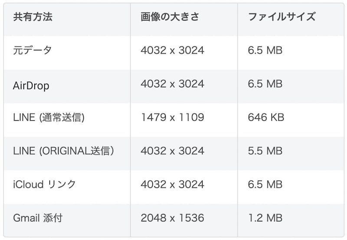
Task: Click 4032 x 3024 in the iCloud リンク row
Action: coord(172,184)
